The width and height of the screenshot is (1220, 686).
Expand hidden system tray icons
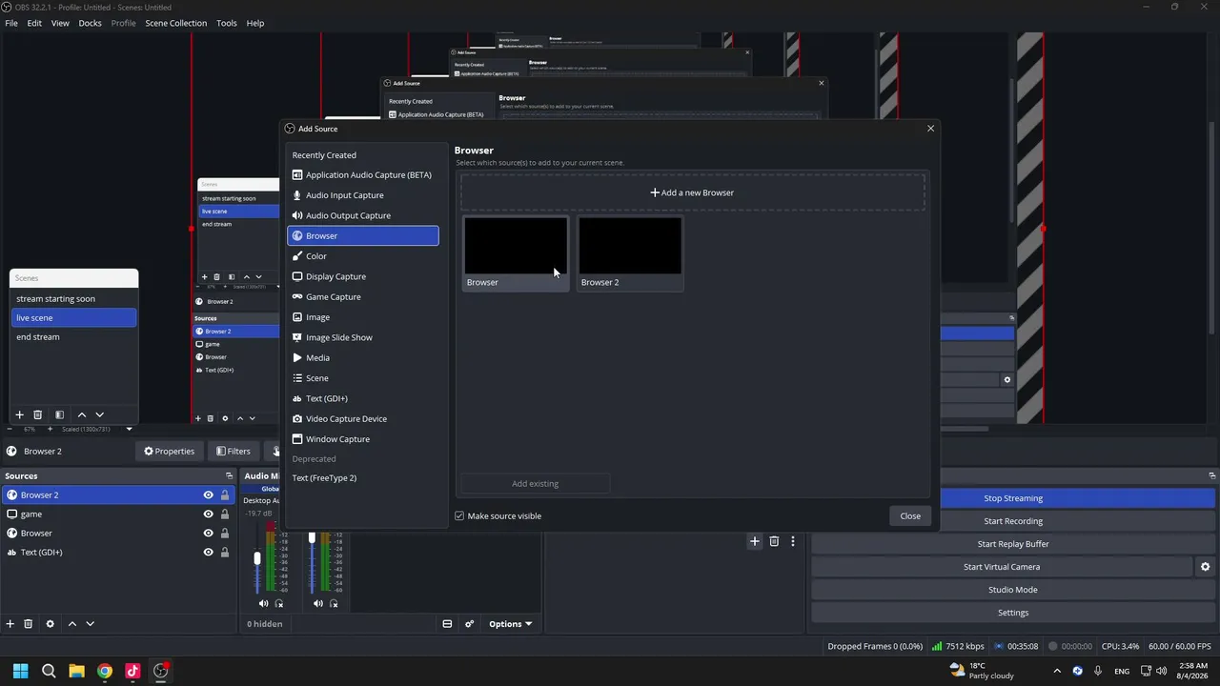pyautogui.click(x=1058, y=671)
